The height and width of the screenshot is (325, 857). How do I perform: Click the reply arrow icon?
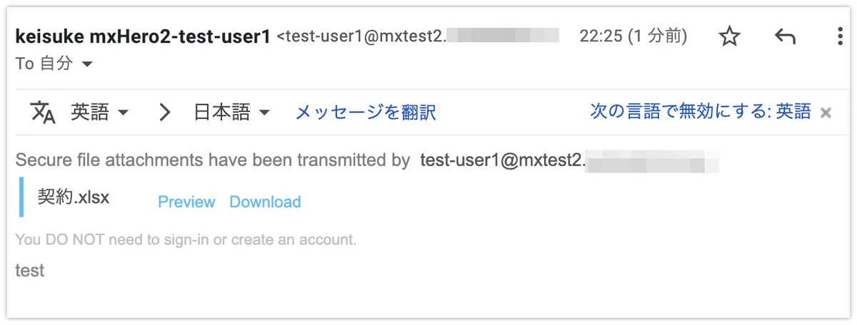click(x=785, y=37)
